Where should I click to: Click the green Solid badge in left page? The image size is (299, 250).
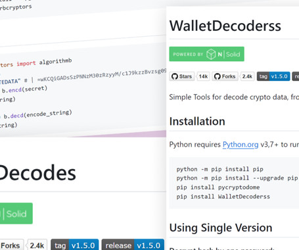16,213
